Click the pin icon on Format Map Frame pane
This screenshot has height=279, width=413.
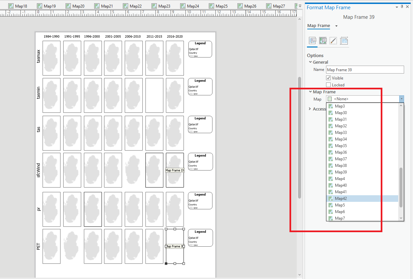(x=401, y=7)
